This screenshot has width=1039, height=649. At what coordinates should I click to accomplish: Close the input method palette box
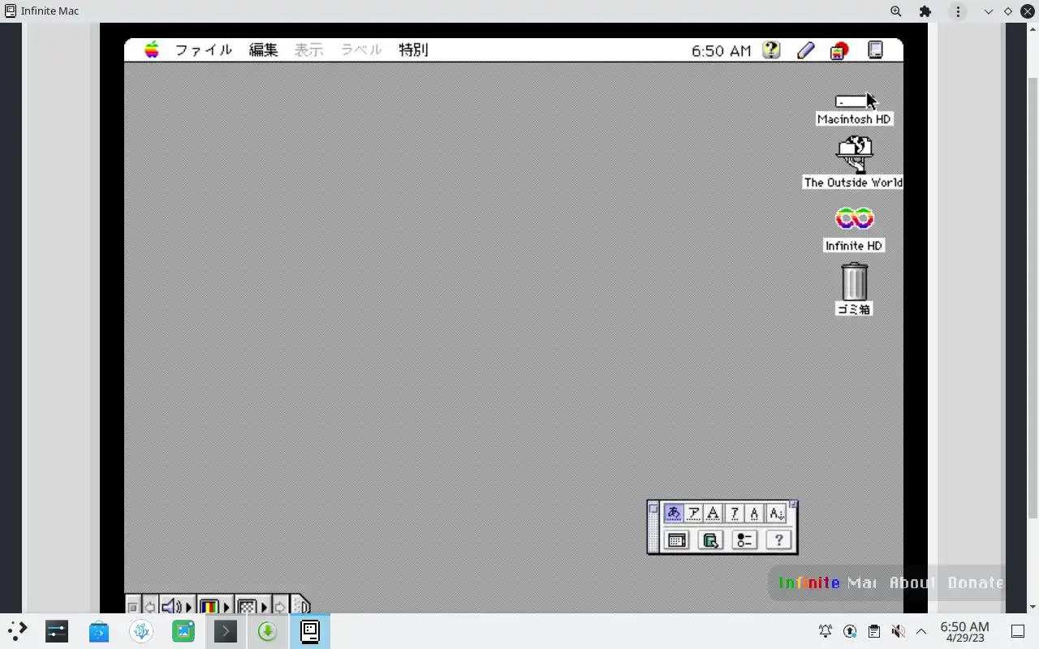click(653, 509)
